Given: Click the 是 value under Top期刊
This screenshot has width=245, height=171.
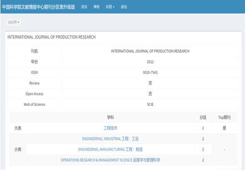Looking at the screenshot, I should pos(224,128).
